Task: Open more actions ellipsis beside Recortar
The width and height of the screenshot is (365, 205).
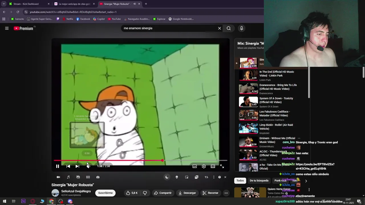Action: pyautogui.click(x=226, y=193)
